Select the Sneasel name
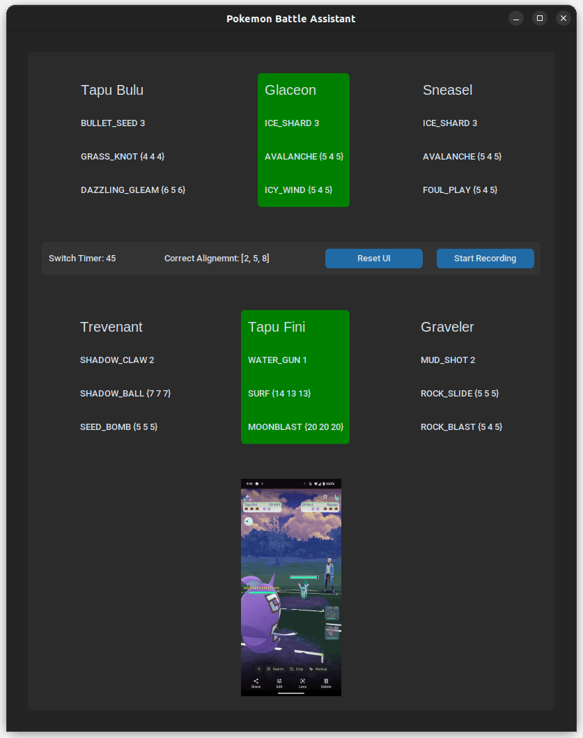 coord(447,90)
